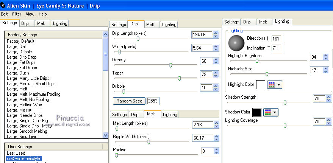Click the Drip Length value field
The image size is (333, 163).
[x=202, y=35]
